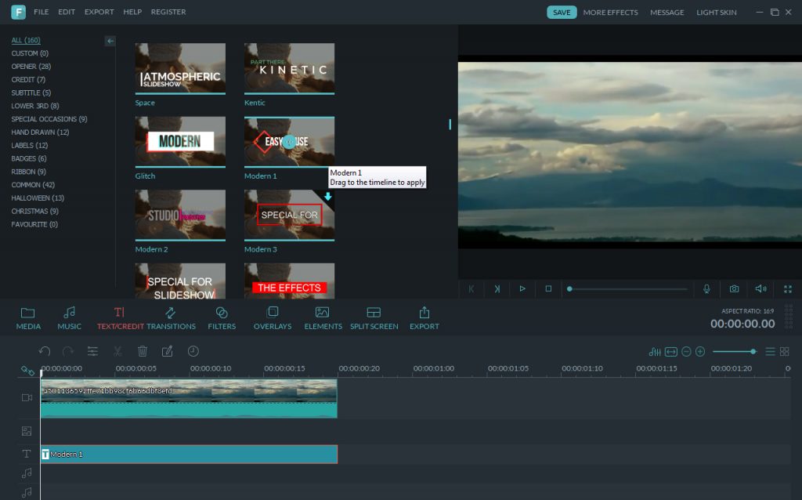Click the lower music track note icon

(x=27, y=492)
